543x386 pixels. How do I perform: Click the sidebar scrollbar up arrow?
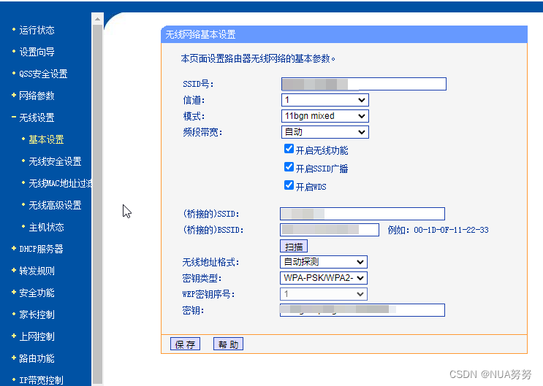(x=97, y=19)
